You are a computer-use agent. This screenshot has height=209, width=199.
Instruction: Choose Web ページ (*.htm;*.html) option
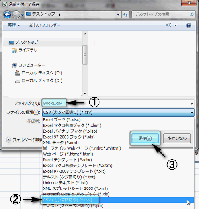tap(118, 154)
